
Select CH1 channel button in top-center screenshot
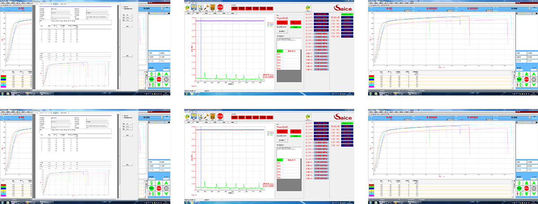pyautogui.click(x=235, y=8)
